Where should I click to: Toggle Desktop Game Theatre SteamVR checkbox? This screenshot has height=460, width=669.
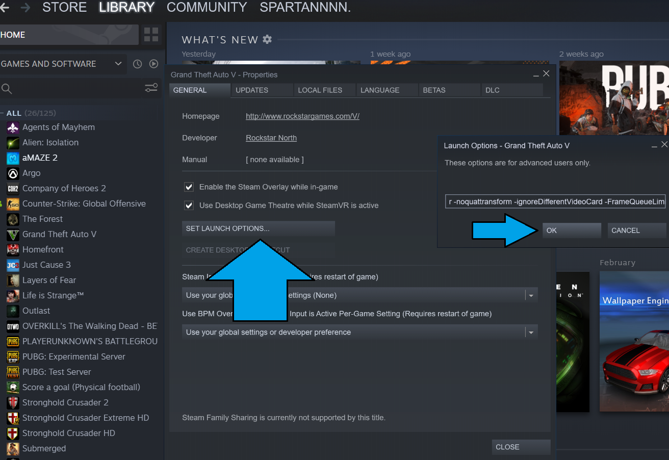click(x=189, y=206)
